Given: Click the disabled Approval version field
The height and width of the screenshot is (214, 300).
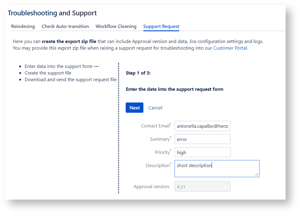Looking at the screenshot, I should [x=202, y=187].
